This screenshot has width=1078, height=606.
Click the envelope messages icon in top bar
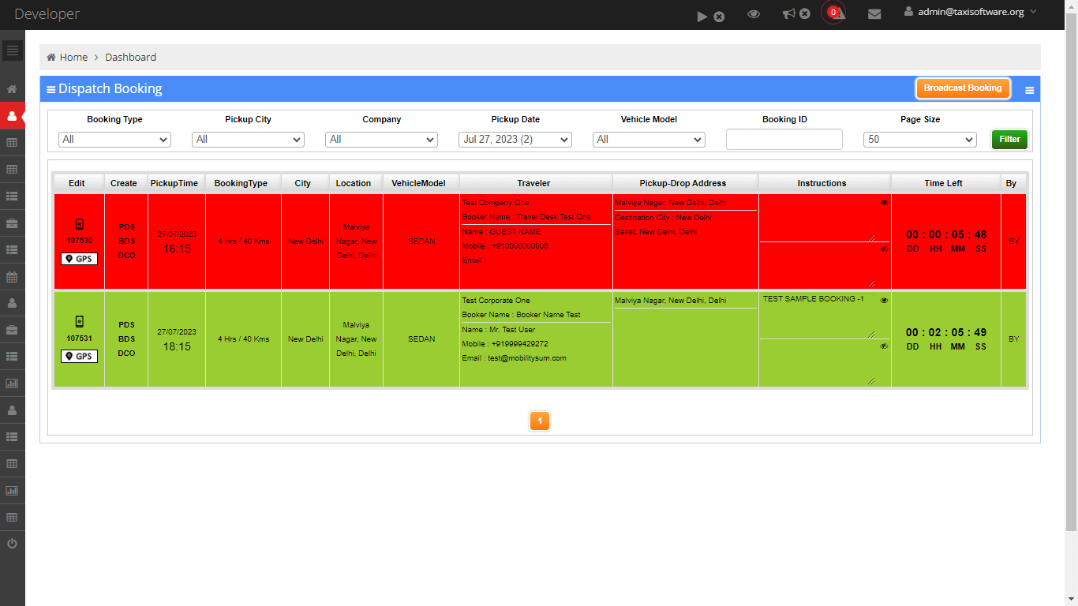click(x=874, y=14)
